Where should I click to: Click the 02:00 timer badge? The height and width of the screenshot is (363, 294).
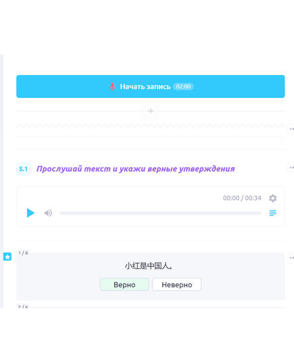click(x=183, y=87)
